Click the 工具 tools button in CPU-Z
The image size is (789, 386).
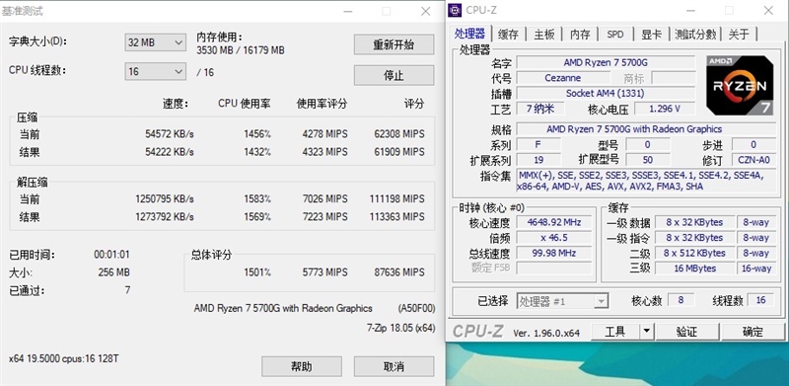[614, 331]
